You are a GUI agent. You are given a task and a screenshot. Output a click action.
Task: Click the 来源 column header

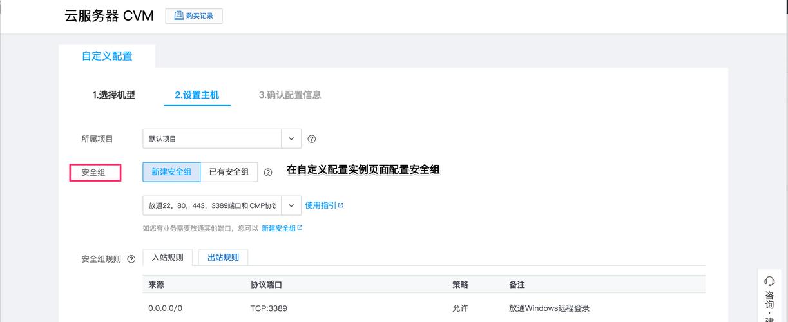(x=156, y=285)
